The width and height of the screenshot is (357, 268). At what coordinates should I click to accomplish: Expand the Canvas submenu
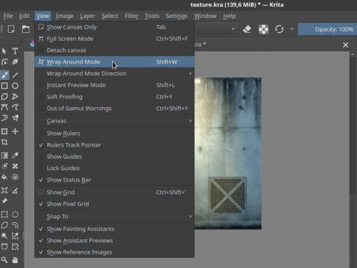(x=114, y=121)
